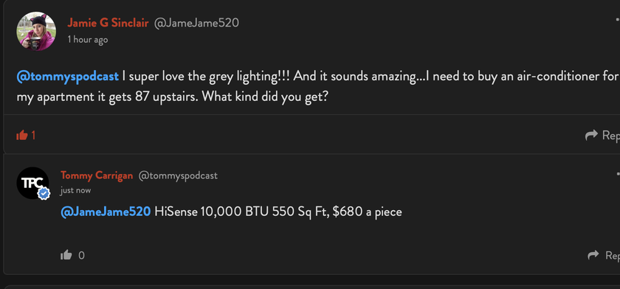Open Jamie G Sinclair's profile picture

(x=36, y=31)
